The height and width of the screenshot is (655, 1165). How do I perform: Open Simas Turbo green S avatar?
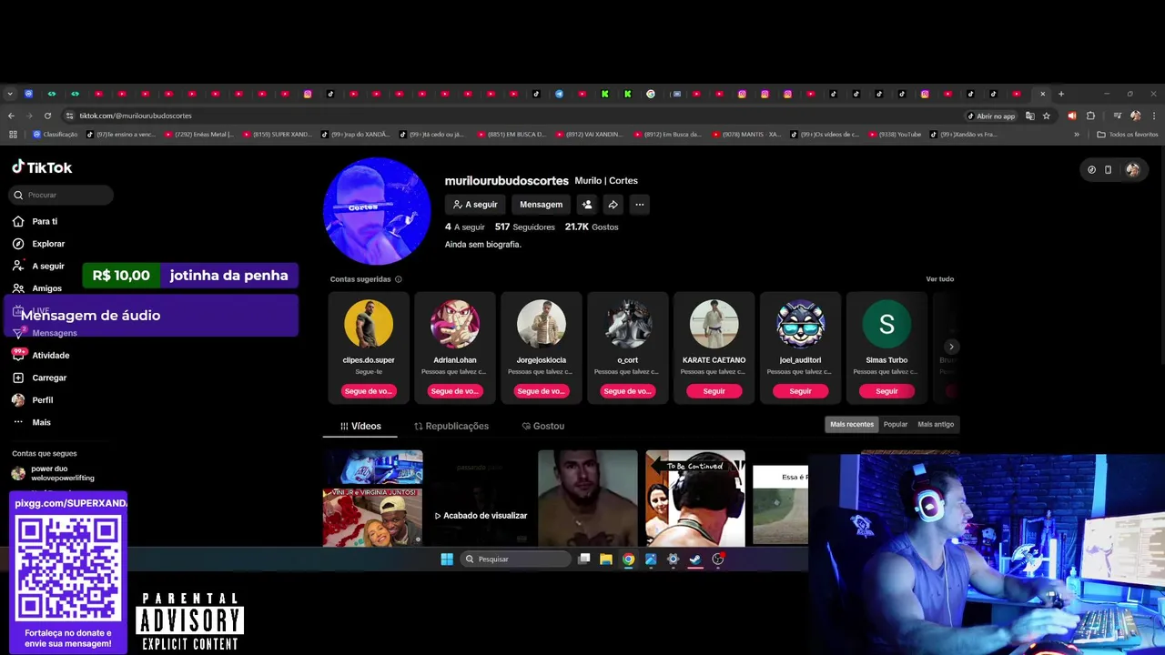pos(886,324)
